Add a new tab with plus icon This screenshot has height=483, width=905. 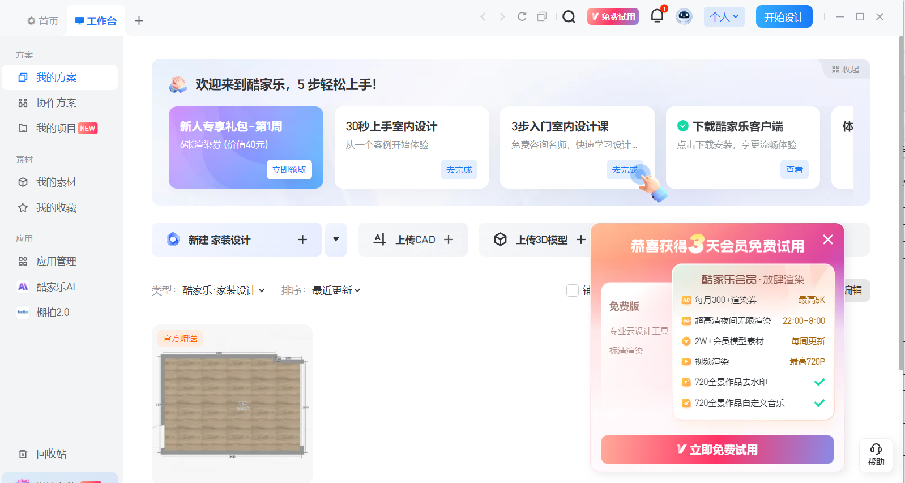139,21
